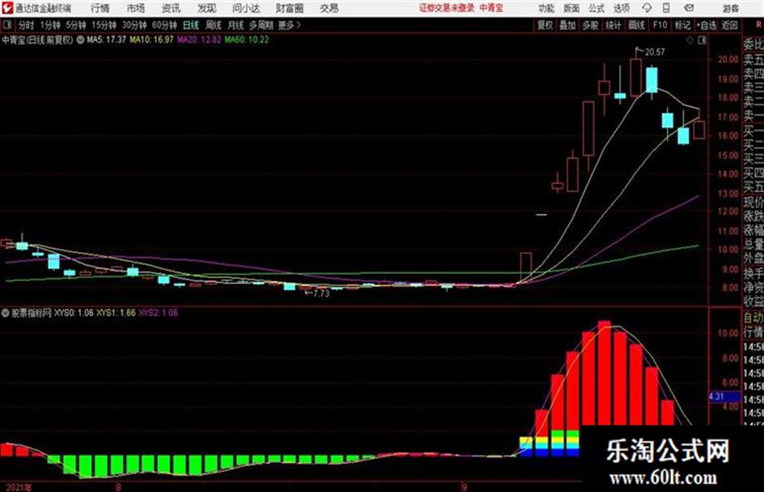Switch to 60分钟 period
This screenshot has height=492, width=764.
[164, 25]
